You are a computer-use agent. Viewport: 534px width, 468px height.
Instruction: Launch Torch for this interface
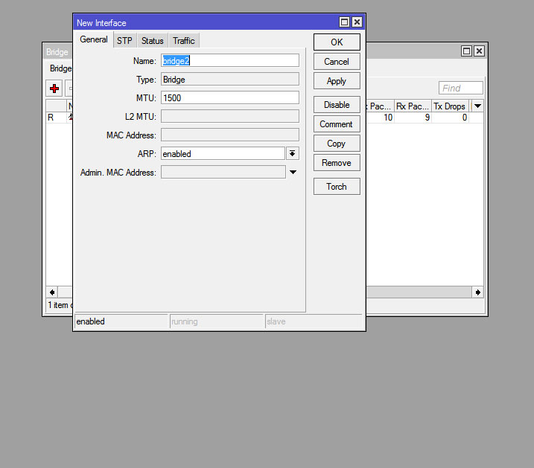click(337, 187)
